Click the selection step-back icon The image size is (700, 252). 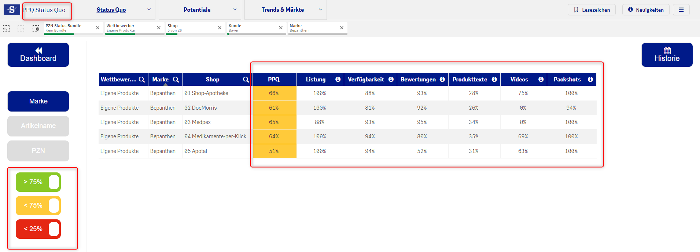6,29
